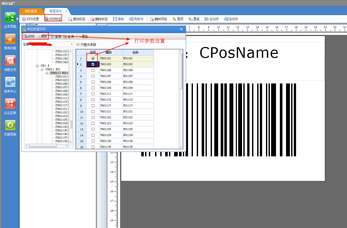This screenshot has height=228, width=347.
Task: Select tree item (7601138)
Action: pos(62,141)
